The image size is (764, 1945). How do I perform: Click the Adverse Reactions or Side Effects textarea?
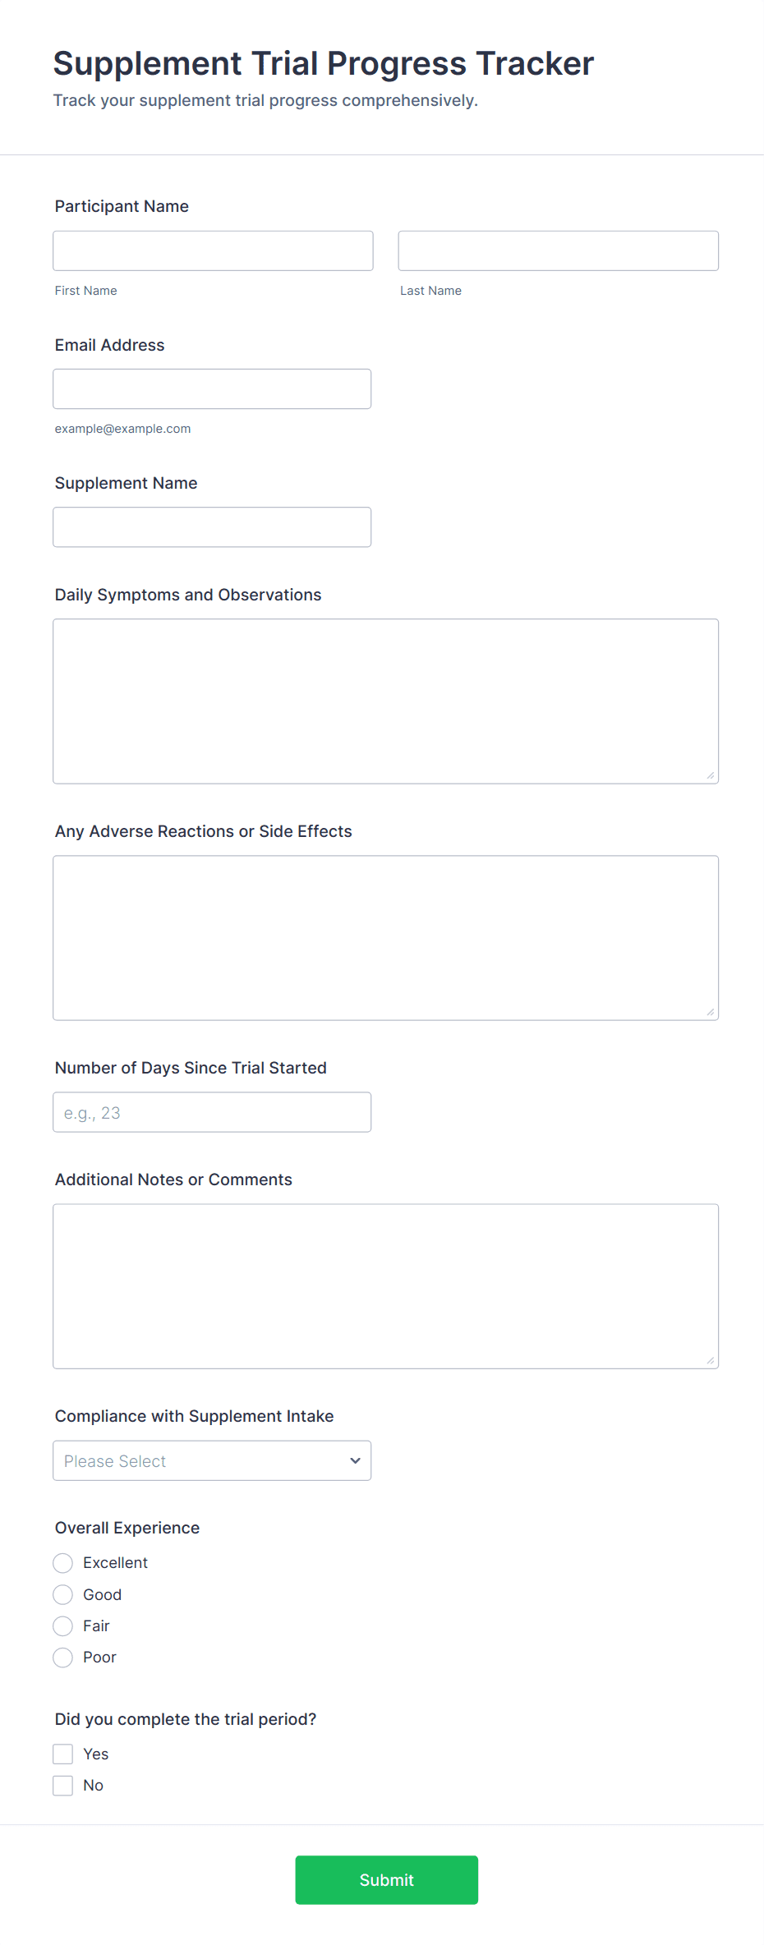pyautogui.click(x=386, y=937)
